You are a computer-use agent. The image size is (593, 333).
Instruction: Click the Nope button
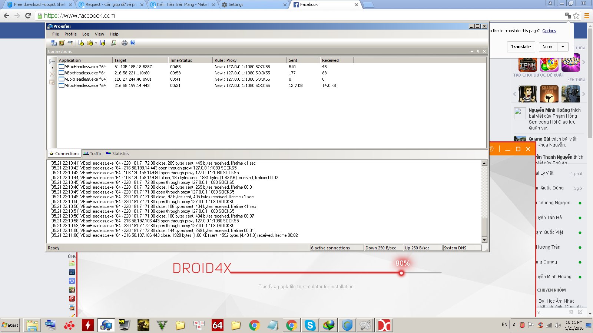pyautogui.click(x=547, y=47)
